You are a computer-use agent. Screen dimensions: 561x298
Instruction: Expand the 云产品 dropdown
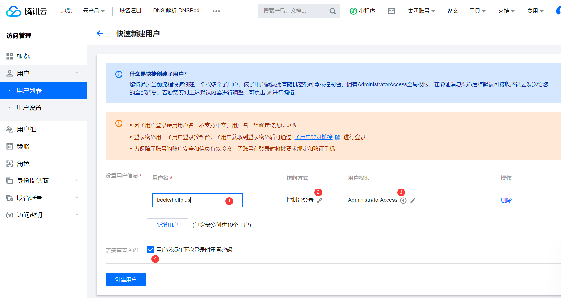pos(93,11)
